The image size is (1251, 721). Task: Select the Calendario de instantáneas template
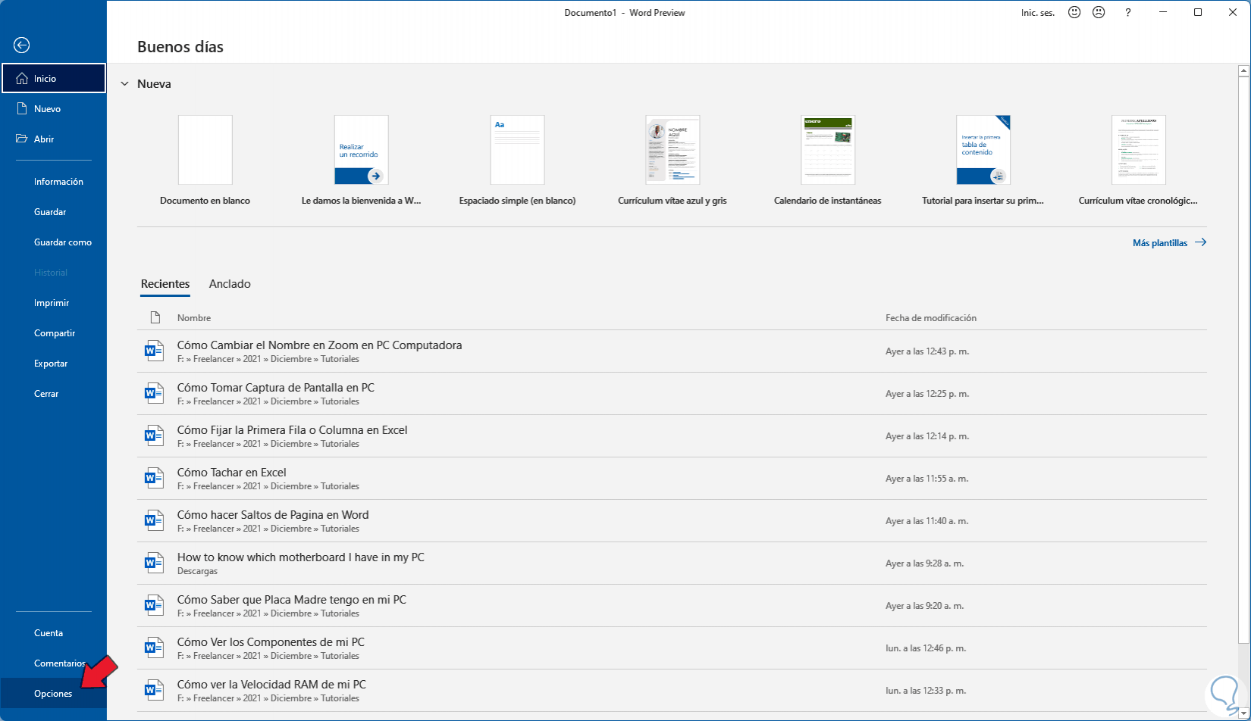828,150
